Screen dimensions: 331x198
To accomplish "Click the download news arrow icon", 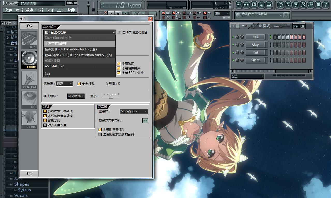I will coord(286,15).
